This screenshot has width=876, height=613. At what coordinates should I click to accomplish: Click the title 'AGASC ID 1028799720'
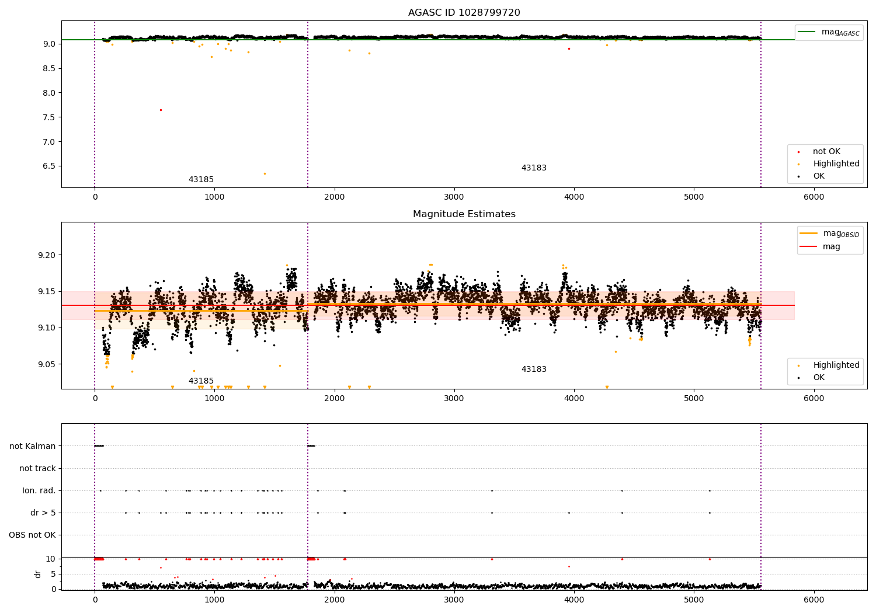[464, 13]
